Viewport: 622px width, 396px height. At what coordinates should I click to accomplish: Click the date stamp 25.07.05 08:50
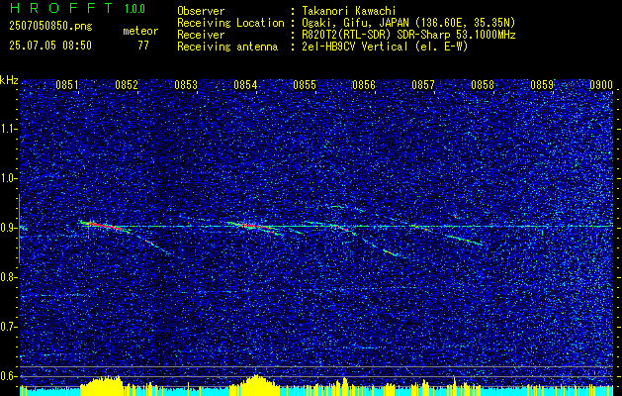click(x=50, y=46)
